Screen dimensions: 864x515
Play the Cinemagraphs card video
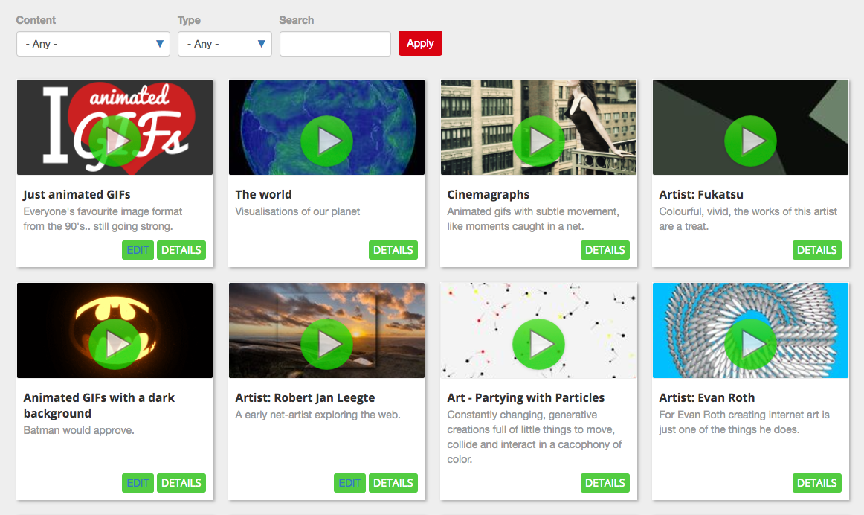pos(538,141)
